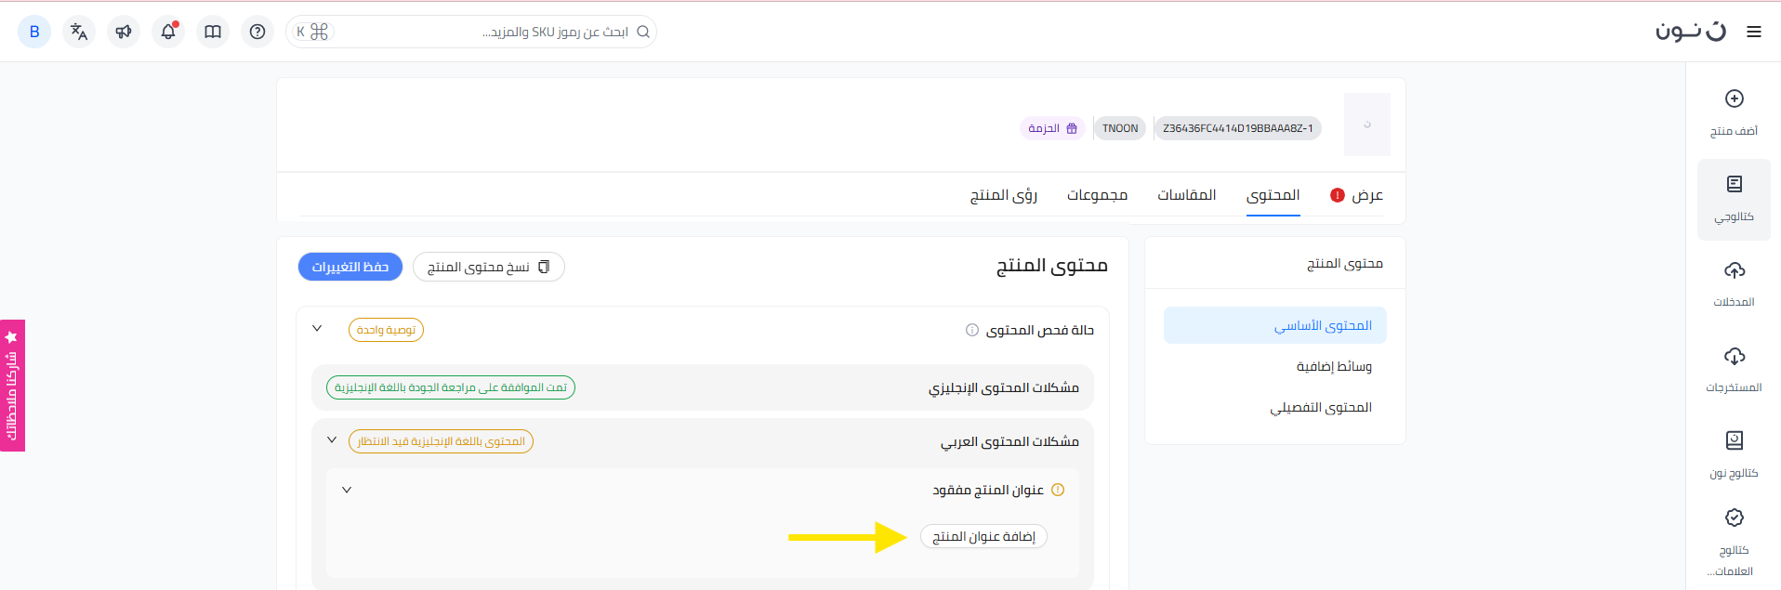
Task: Open the announcements megaphone icon
Action: (124, 32)
